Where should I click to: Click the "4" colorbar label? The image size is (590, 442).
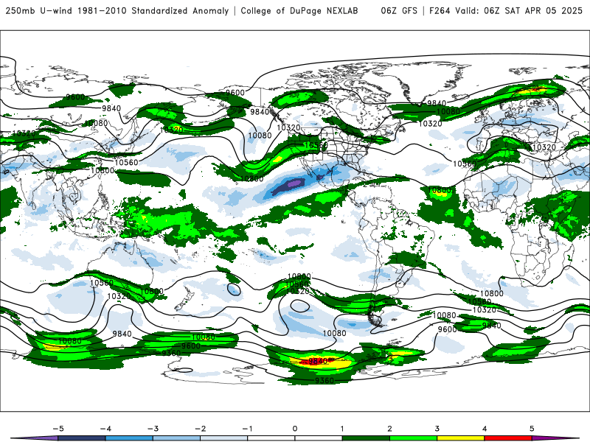[485, 429]
